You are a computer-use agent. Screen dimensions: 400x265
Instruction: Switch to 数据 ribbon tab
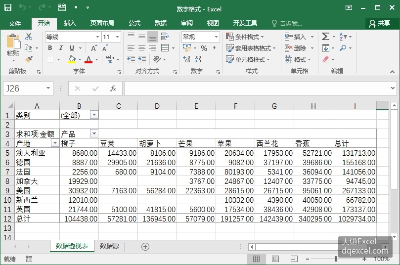coord(161,23)
